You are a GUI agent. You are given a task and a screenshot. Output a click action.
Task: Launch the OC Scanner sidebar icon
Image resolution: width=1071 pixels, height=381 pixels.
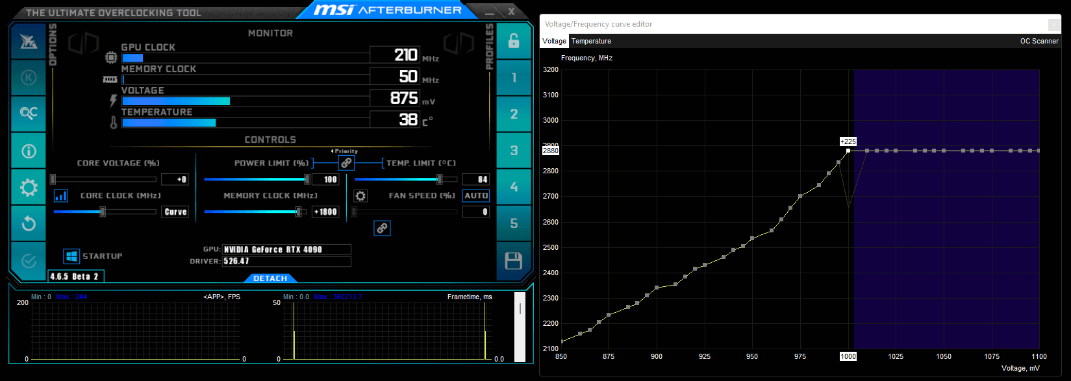[x=29, y=114]
